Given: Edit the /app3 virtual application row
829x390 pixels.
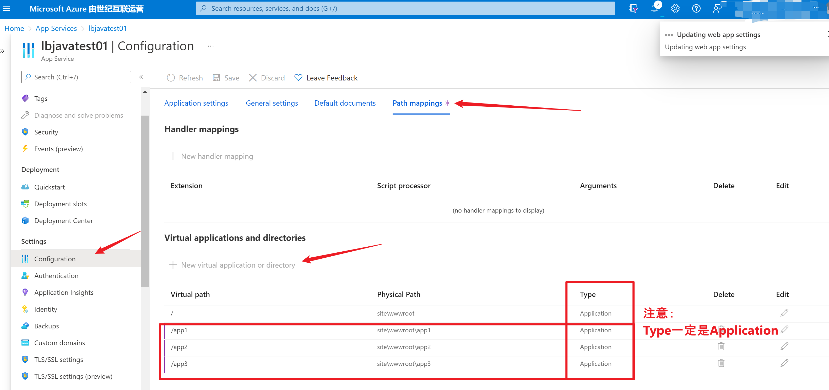Looking at the screenshot, I should tap(784, 363).
